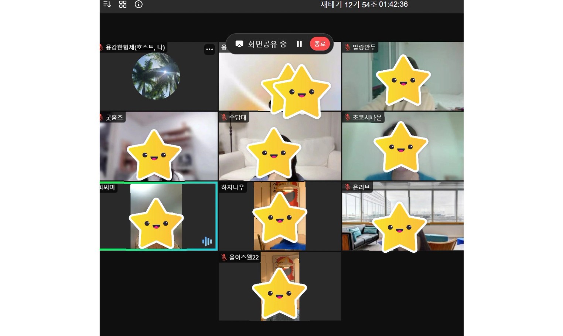Select the 하자나우 participant name label

232,187
